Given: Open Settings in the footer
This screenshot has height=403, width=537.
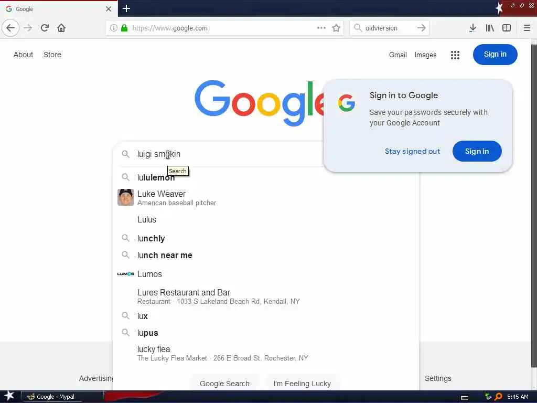Looking at the screenshot, I should [438, 378].
